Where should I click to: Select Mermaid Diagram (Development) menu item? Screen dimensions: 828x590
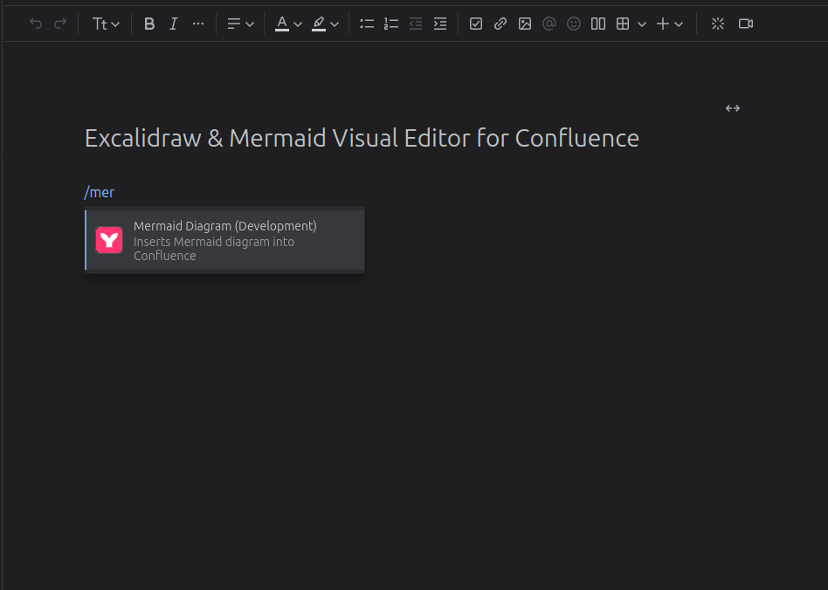[225, 240]
